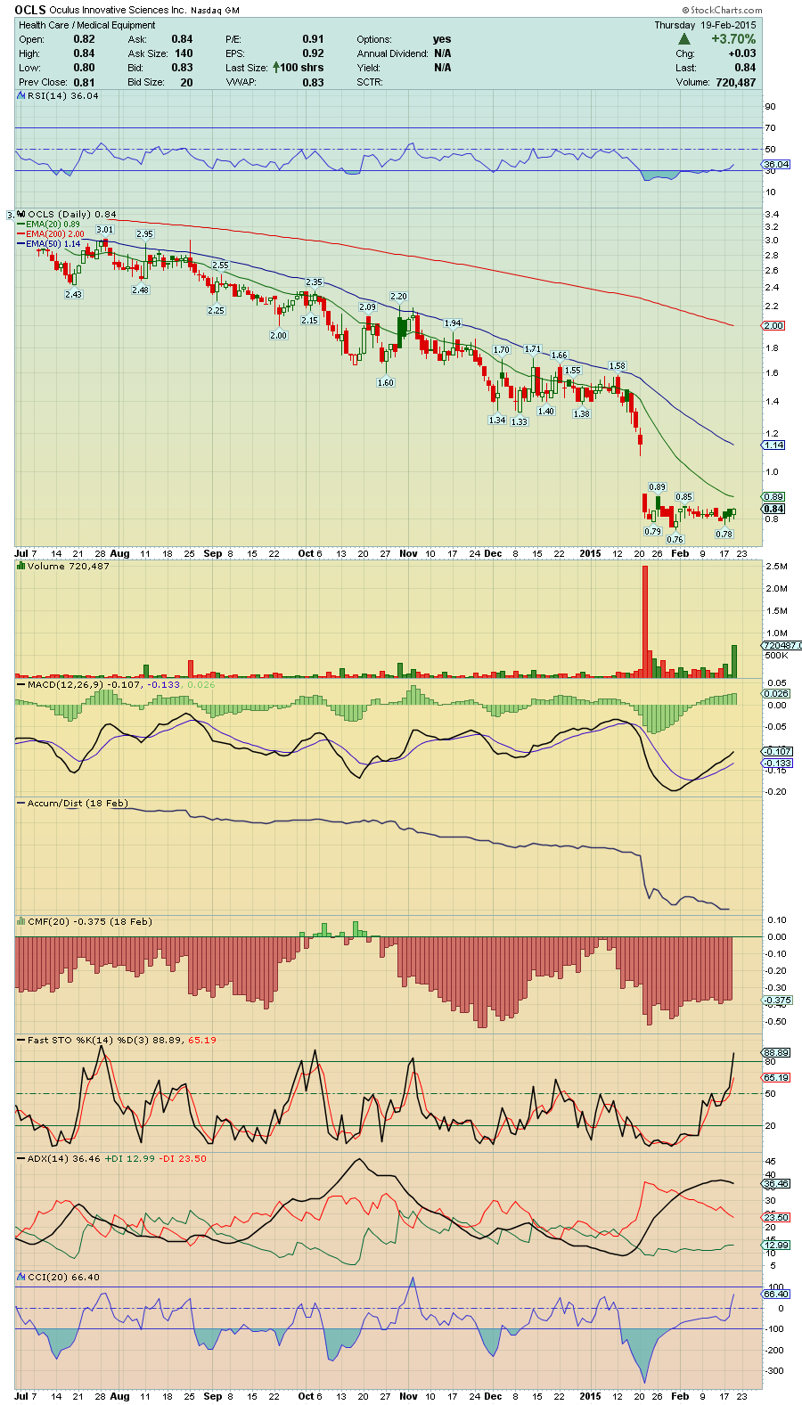
Task: Click the green arrow beside Last Size 100 shrs
Action: 277,68
